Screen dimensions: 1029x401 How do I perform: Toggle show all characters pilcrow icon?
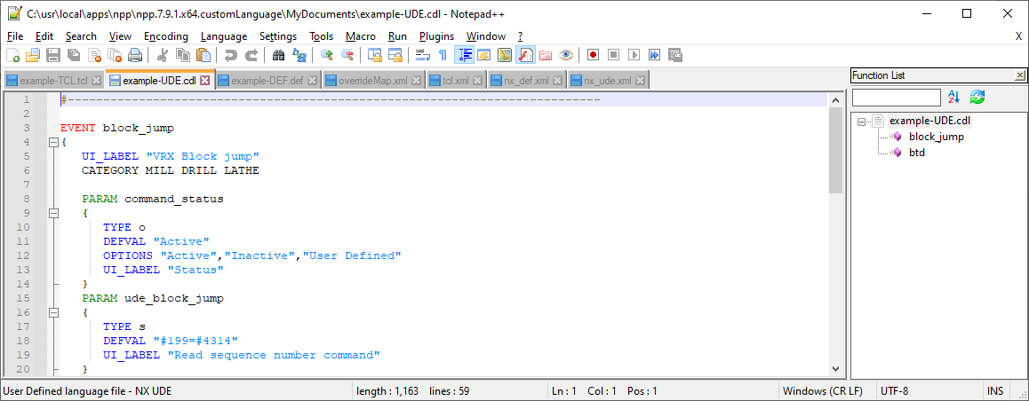click(443, 55)
